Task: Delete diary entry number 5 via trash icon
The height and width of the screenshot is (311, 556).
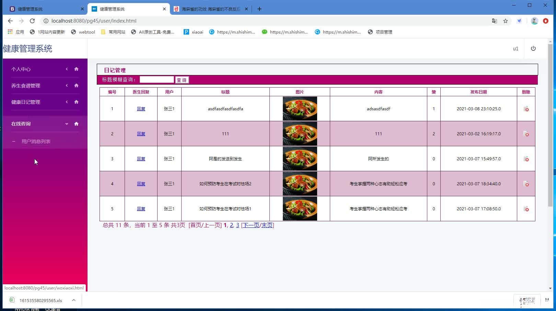Action: click(526, 209)
